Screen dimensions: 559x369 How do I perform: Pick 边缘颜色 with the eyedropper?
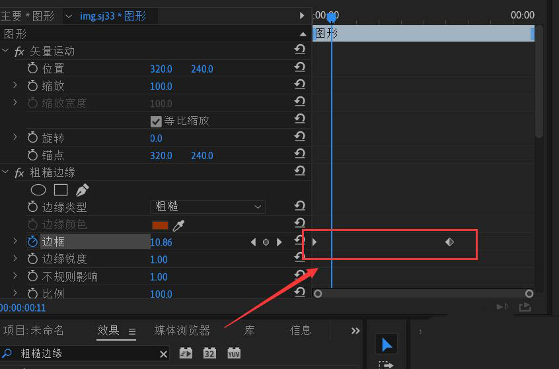tap(178, 226)
